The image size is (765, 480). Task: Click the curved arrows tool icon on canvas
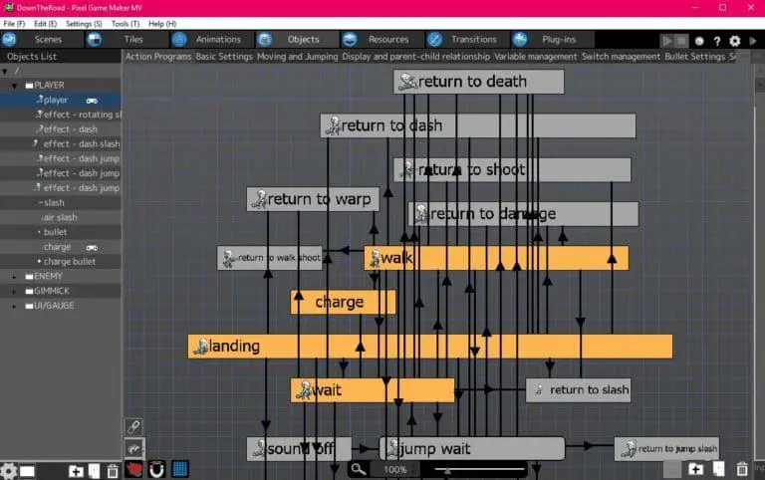coord(133,448)
